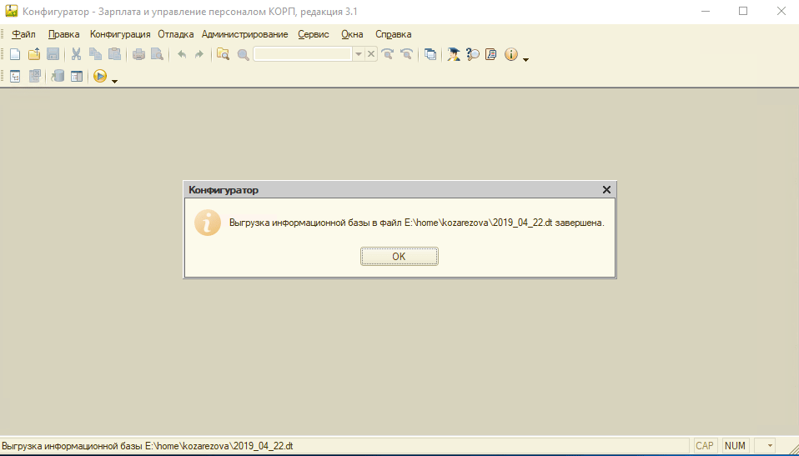
Task: Open the Администрирование menu
Action: (244, 34)
